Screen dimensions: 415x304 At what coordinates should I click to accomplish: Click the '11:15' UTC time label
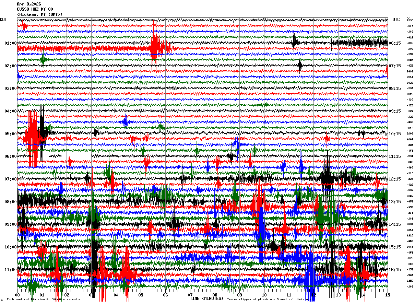click(x=395, y=156)
